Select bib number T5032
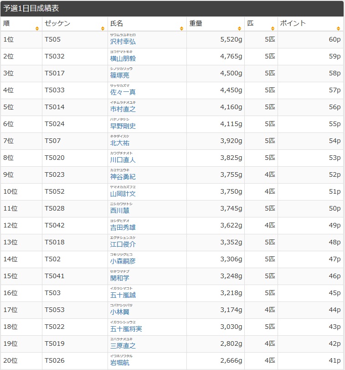The height and width of the screenshot is (370, 345). [54, 56]
